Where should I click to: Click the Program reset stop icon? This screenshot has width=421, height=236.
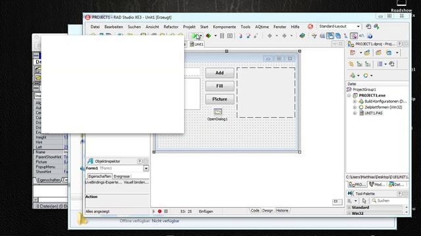click(x=230, y=36)
